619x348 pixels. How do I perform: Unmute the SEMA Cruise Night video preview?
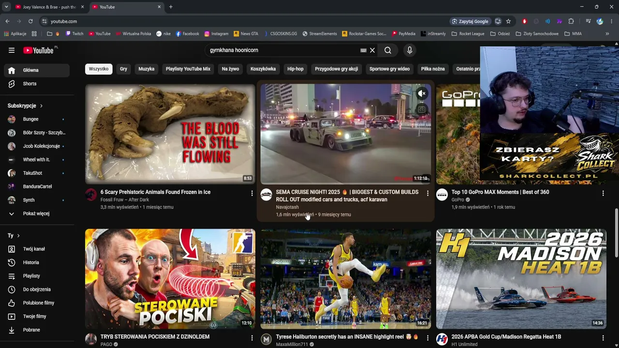pos(422,94)
